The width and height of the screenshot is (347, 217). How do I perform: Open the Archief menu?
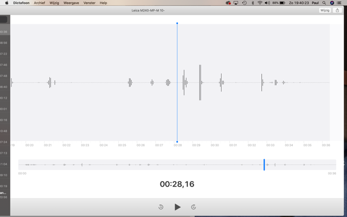40,3
